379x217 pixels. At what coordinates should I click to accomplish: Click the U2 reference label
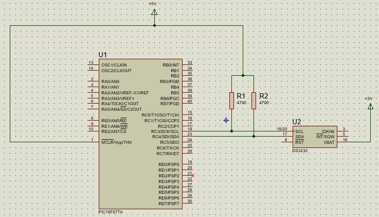(x=297, y=122)
